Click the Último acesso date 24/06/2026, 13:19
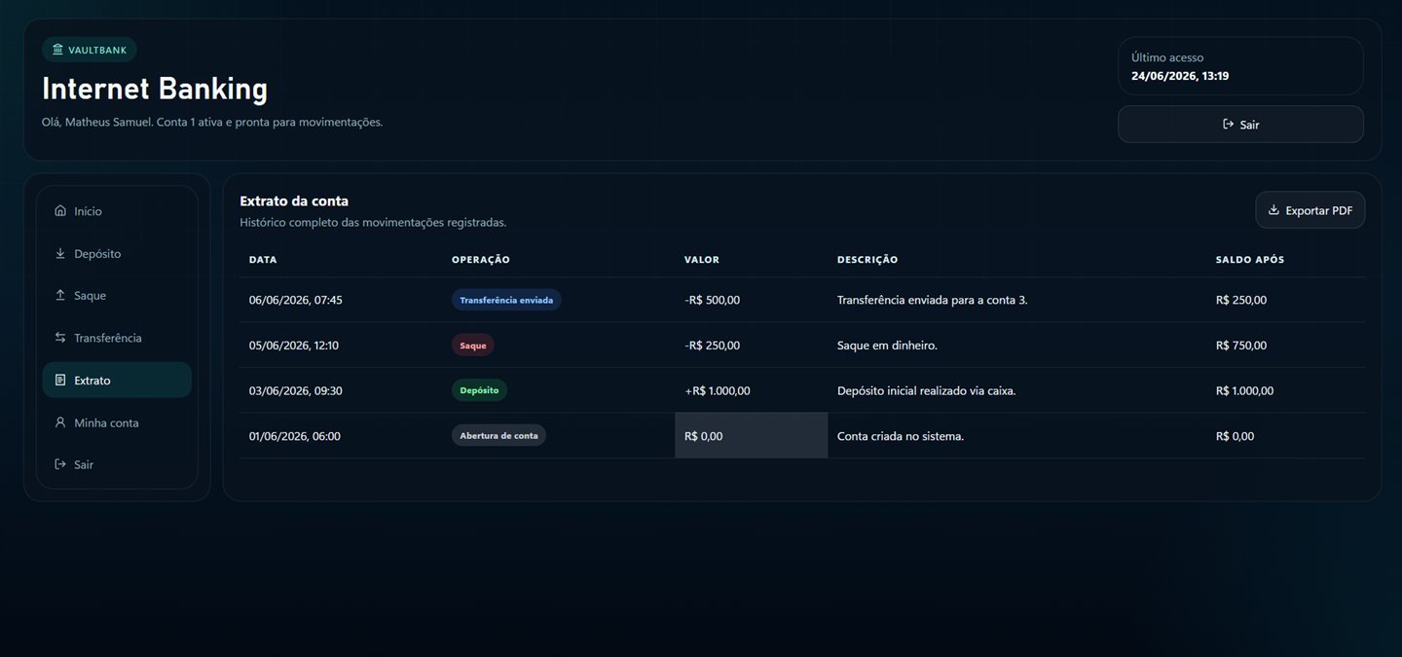The width and height of the screenshot is (1402, 657). [x=1180, y=76]
